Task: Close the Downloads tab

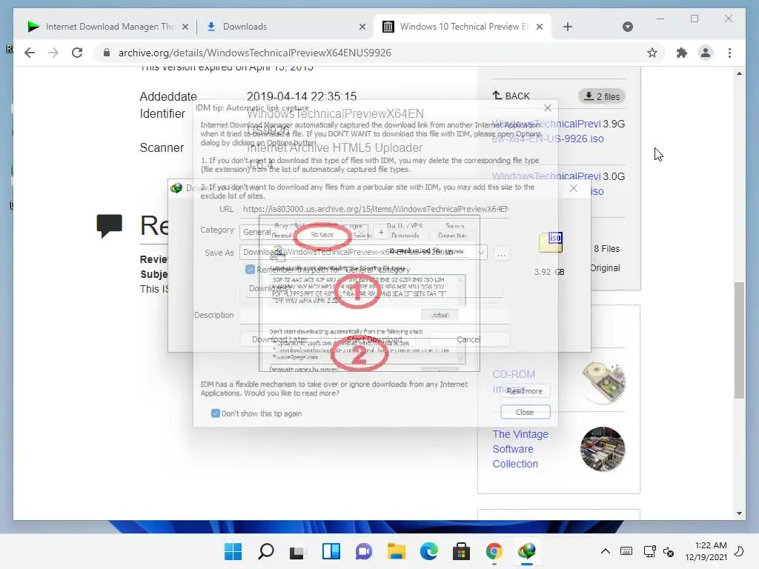Action: coord(362,27)
